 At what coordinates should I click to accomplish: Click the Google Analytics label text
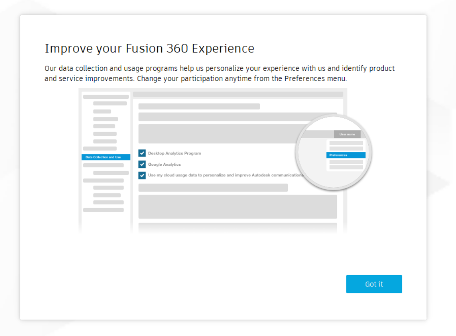pos(164,165)
